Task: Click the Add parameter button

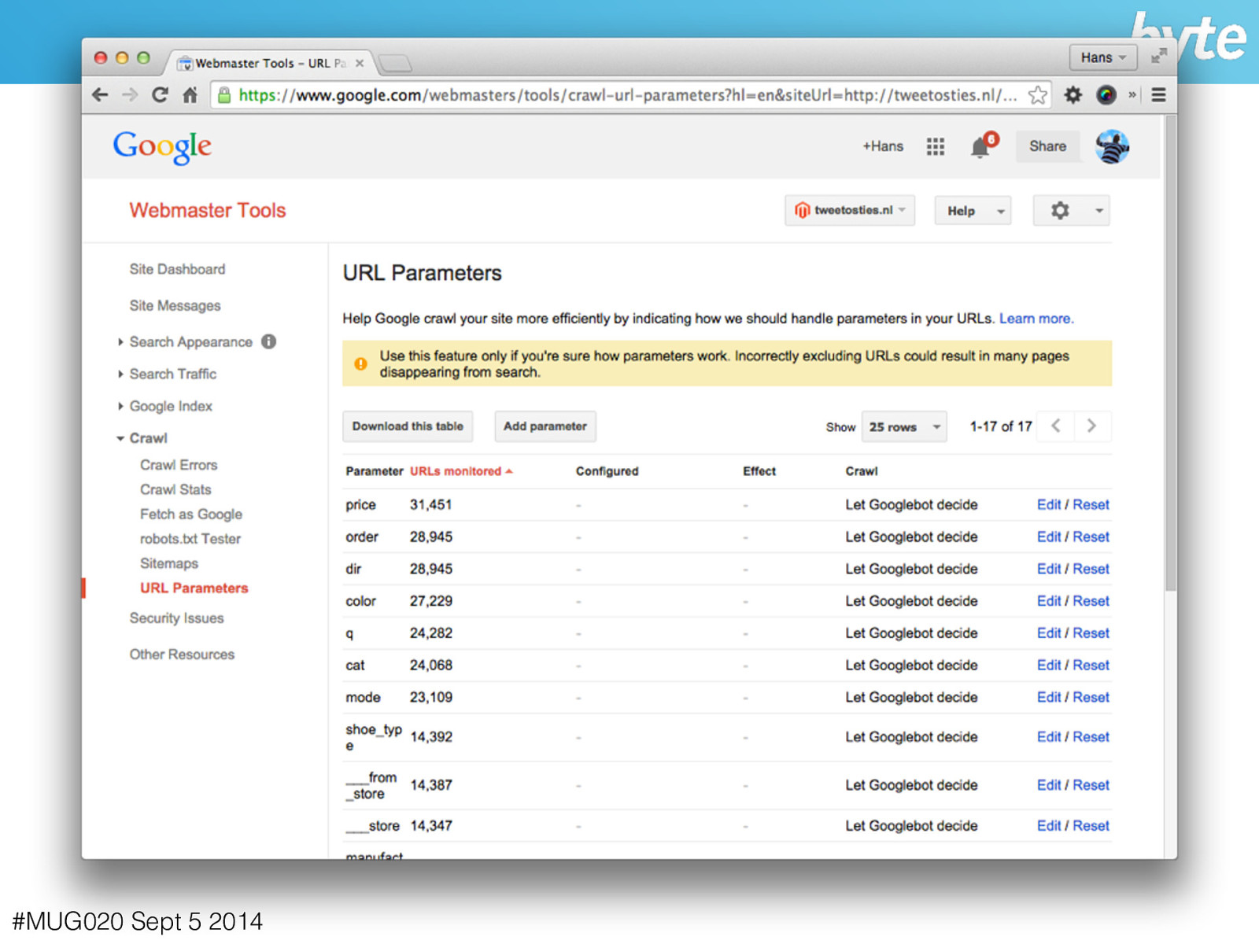Action: coord(545,426)
